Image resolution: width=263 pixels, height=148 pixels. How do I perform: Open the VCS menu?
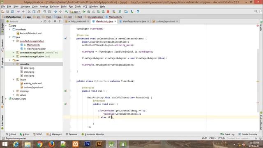[x=85, y=7]
